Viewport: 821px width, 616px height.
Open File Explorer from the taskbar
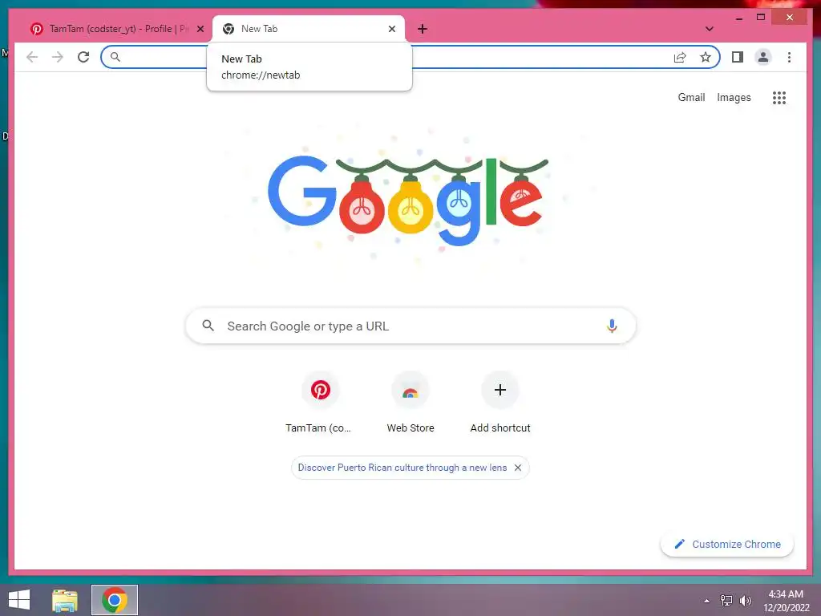click(x=65, y=600)
